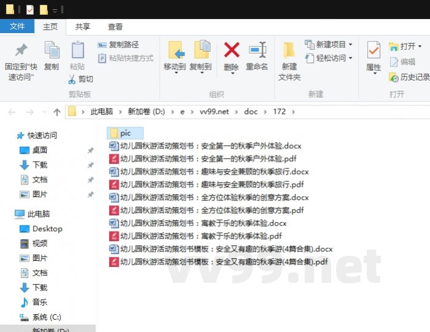Click the 172 breadcrumb segment
This screenshot has width=430, height=332.
pos(279,112)
